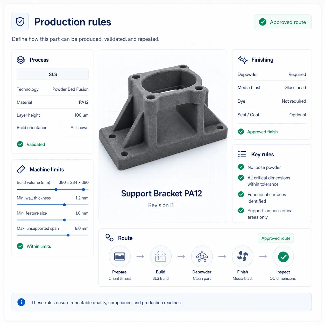The width and height of the screenshot is (325, 325).
Task: Click the SLS Build caption
Action: coord(160,278)
